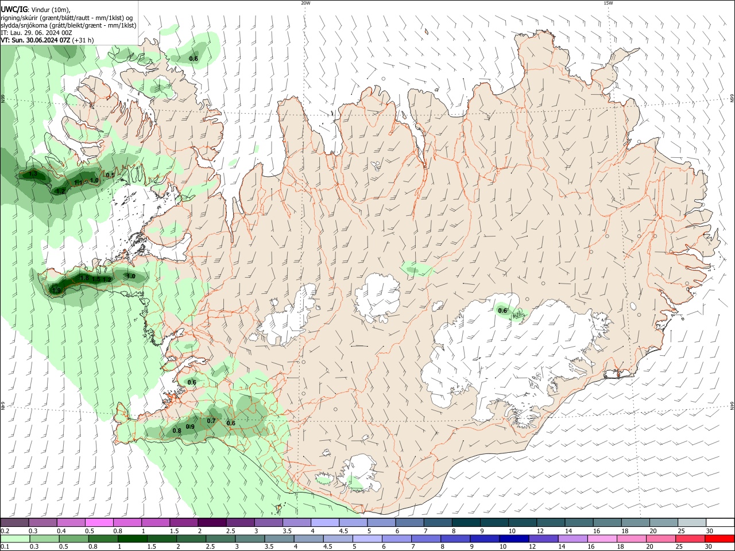
Task: Click the '0.3' label in the upper legend row
Action: (x=33, y=531)
